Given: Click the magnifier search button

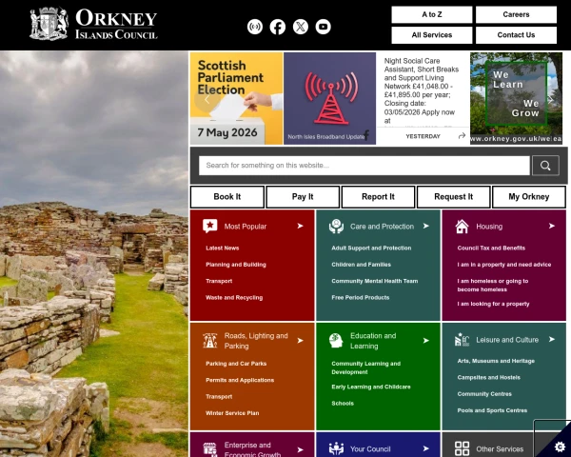Looking at the screenshot, I should pos(545,166).
